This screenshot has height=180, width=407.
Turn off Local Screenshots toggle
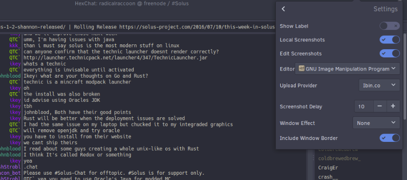[x=389, y=40]
